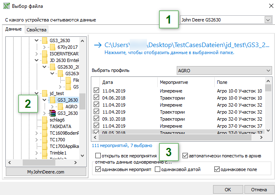The width and height of the screenshot is (275, 195).
Task: Sort by the Мероприятие column header
Action: [186, 82]
